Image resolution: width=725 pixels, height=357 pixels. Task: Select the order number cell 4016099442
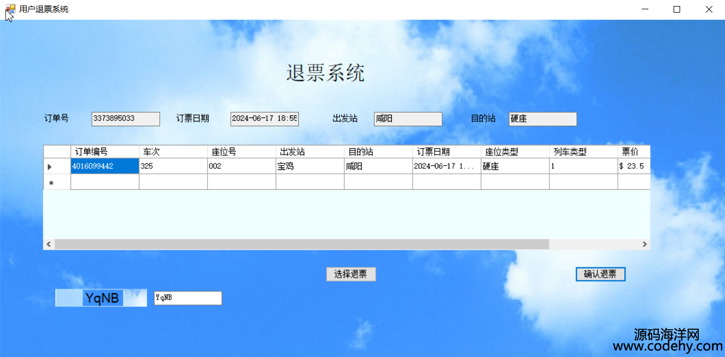pyautogui.click(x=105, y=166)
